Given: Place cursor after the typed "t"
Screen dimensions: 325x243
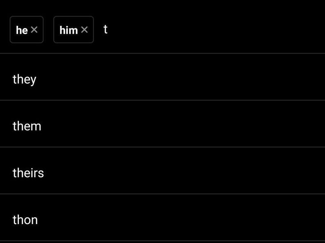Looking at the screenshot, I should 108,30.
